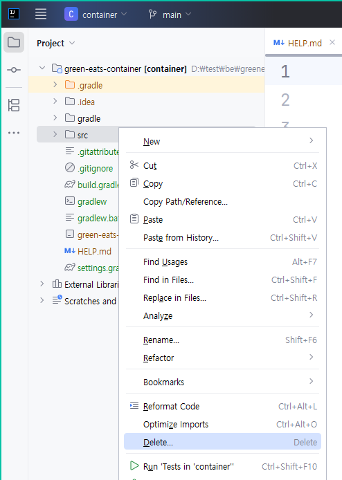Choose Copy Path/Reference
This screenshot has height=480, width=342.
click(x=222, y=202)
